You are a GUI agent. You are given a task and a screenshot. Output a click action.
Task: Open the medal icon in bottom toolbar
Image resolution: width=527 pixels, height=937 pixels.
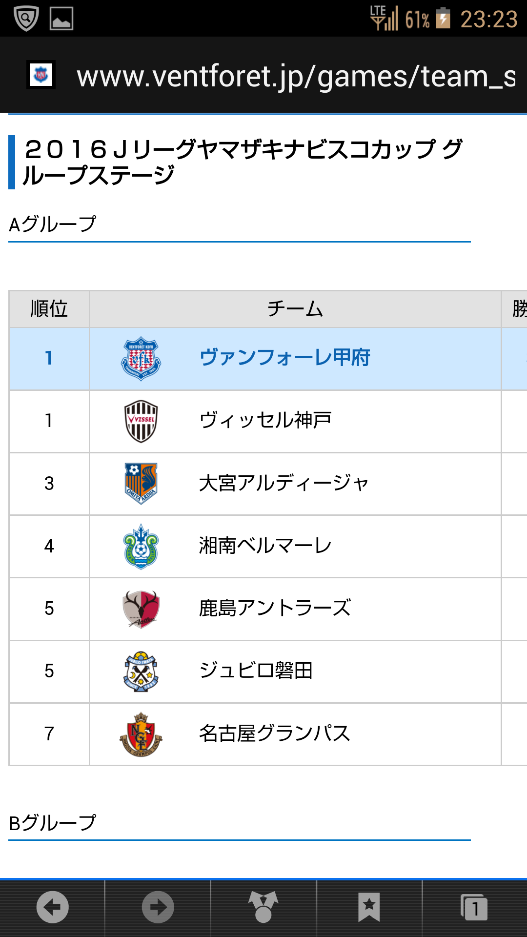(x=263, y=907)
